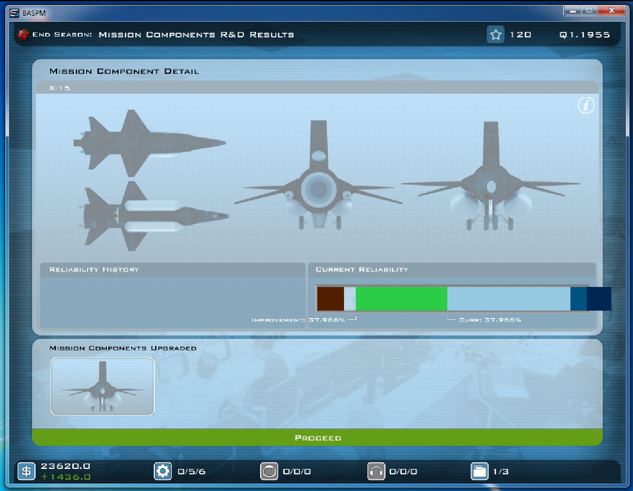Click the brown segment of reliability bar
This screenshot has height=491, width=633.
pyautogui.click(x=330, y=299)
